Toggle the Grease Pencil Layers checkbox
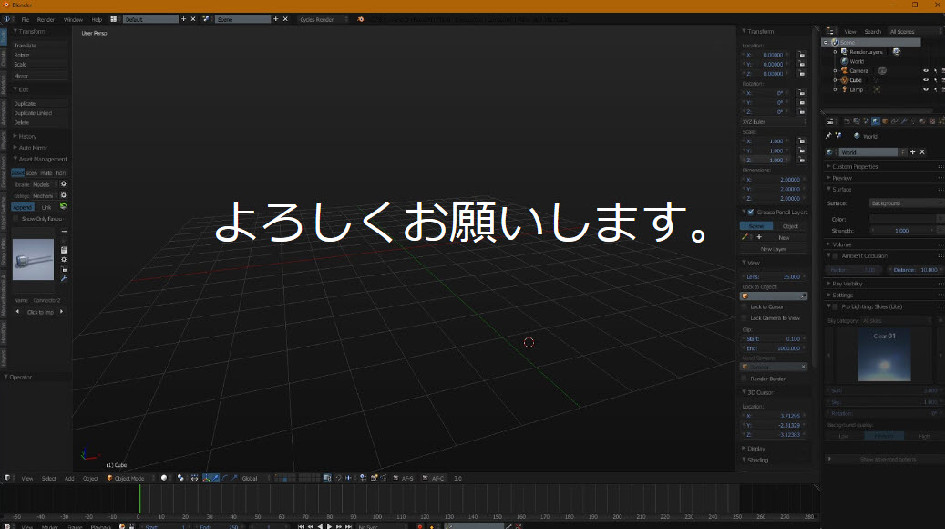The width and height of the screenshot is (945, 529). pos(751,212)
